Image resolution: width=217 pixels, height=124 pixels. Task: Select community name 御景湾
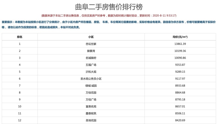[x=91, y=51]
